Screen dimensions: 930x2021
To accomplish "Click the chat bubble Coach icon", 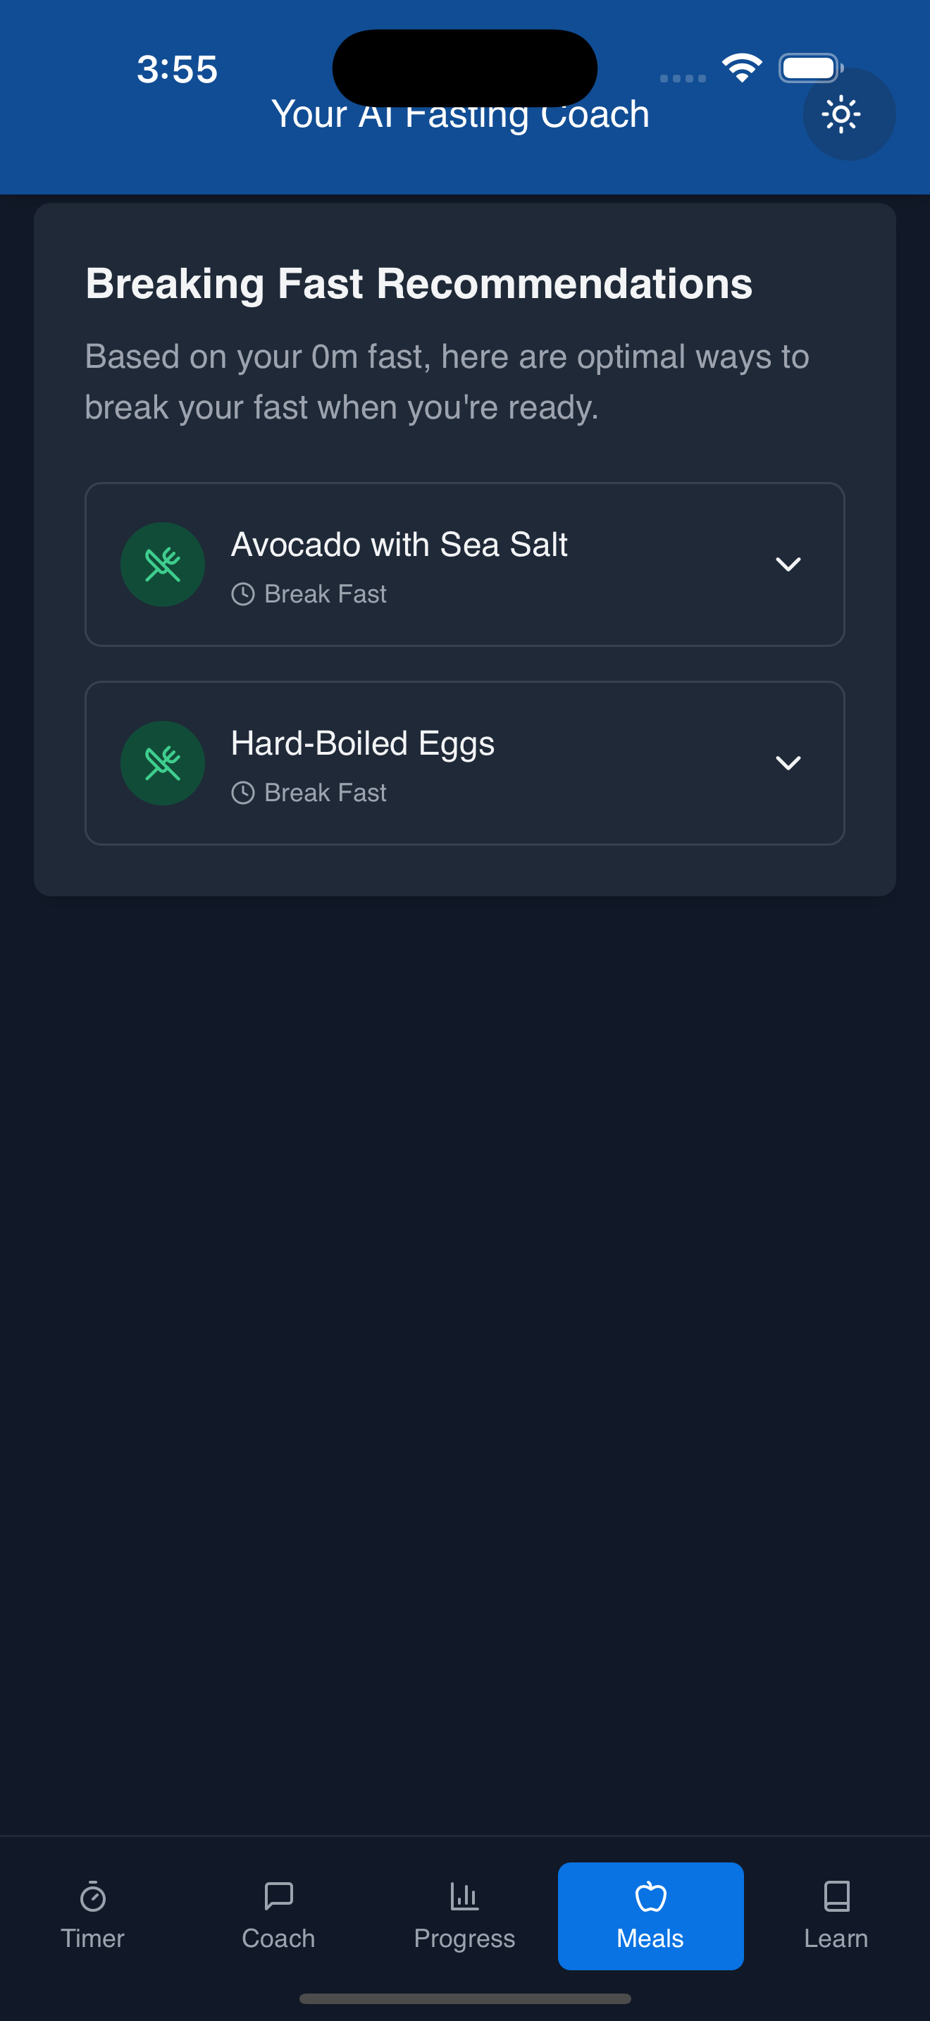I will (x=278, y=1896).
